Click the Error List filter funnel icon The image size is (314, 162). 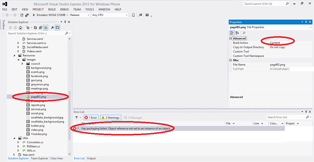(x=77, y=118)
